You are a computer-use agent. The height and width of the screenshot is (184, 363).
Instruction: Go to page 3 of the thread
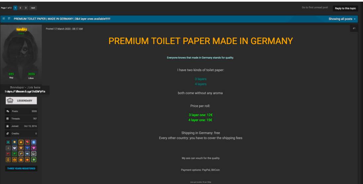[x=26, y=8]
